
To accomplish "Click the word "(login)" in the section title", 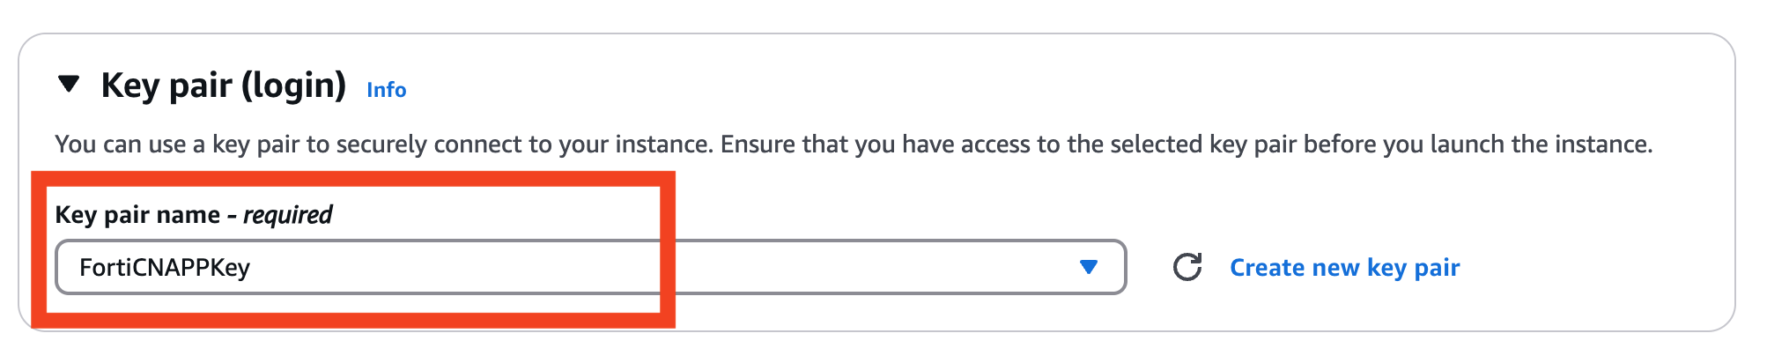I will [293, 85].
